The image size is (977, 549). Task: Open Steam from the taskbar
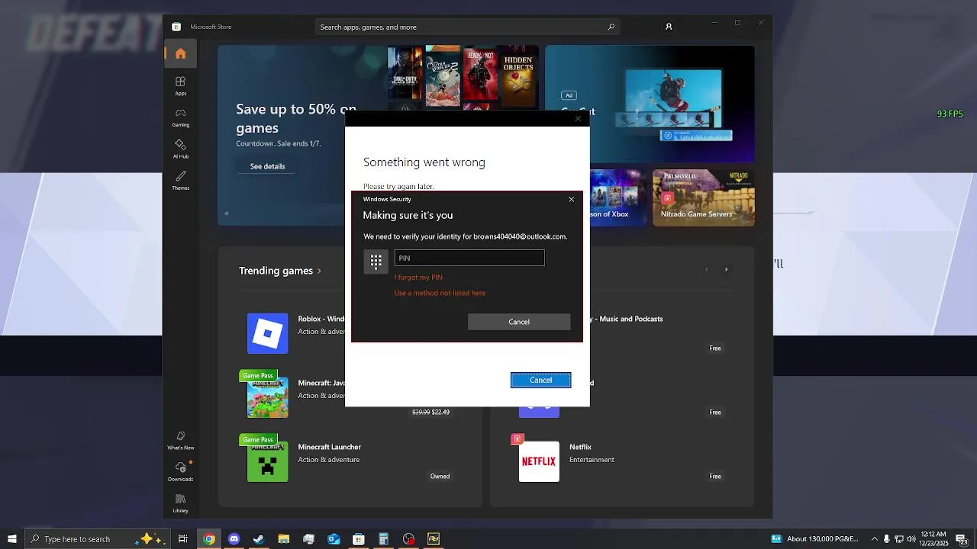(x=259, y=539)
